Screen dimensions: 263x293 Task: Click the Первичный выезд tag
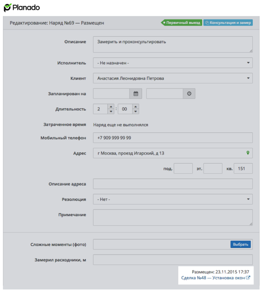pos(181,23)
